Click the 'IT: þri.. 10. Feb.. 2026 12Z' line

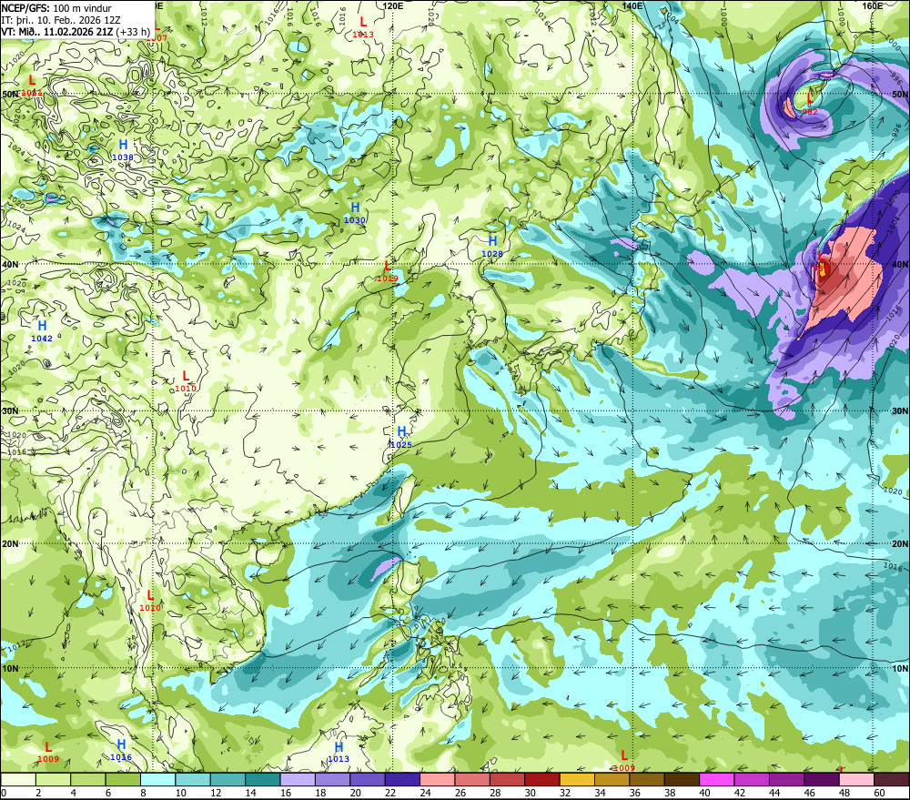[x=61, y=20]
